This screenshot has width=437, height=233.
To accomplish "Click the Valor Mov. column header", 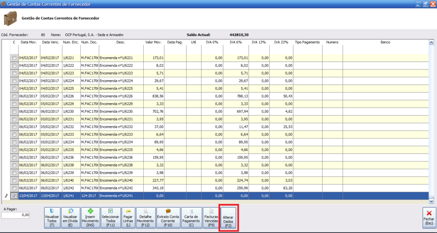I will pos(153,43).
